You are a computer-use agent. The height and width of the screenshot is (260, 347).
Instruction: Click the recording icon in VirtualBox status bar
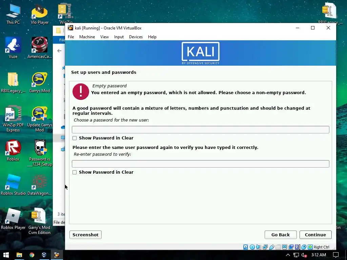pyautogui.click(x=291, y=247)
